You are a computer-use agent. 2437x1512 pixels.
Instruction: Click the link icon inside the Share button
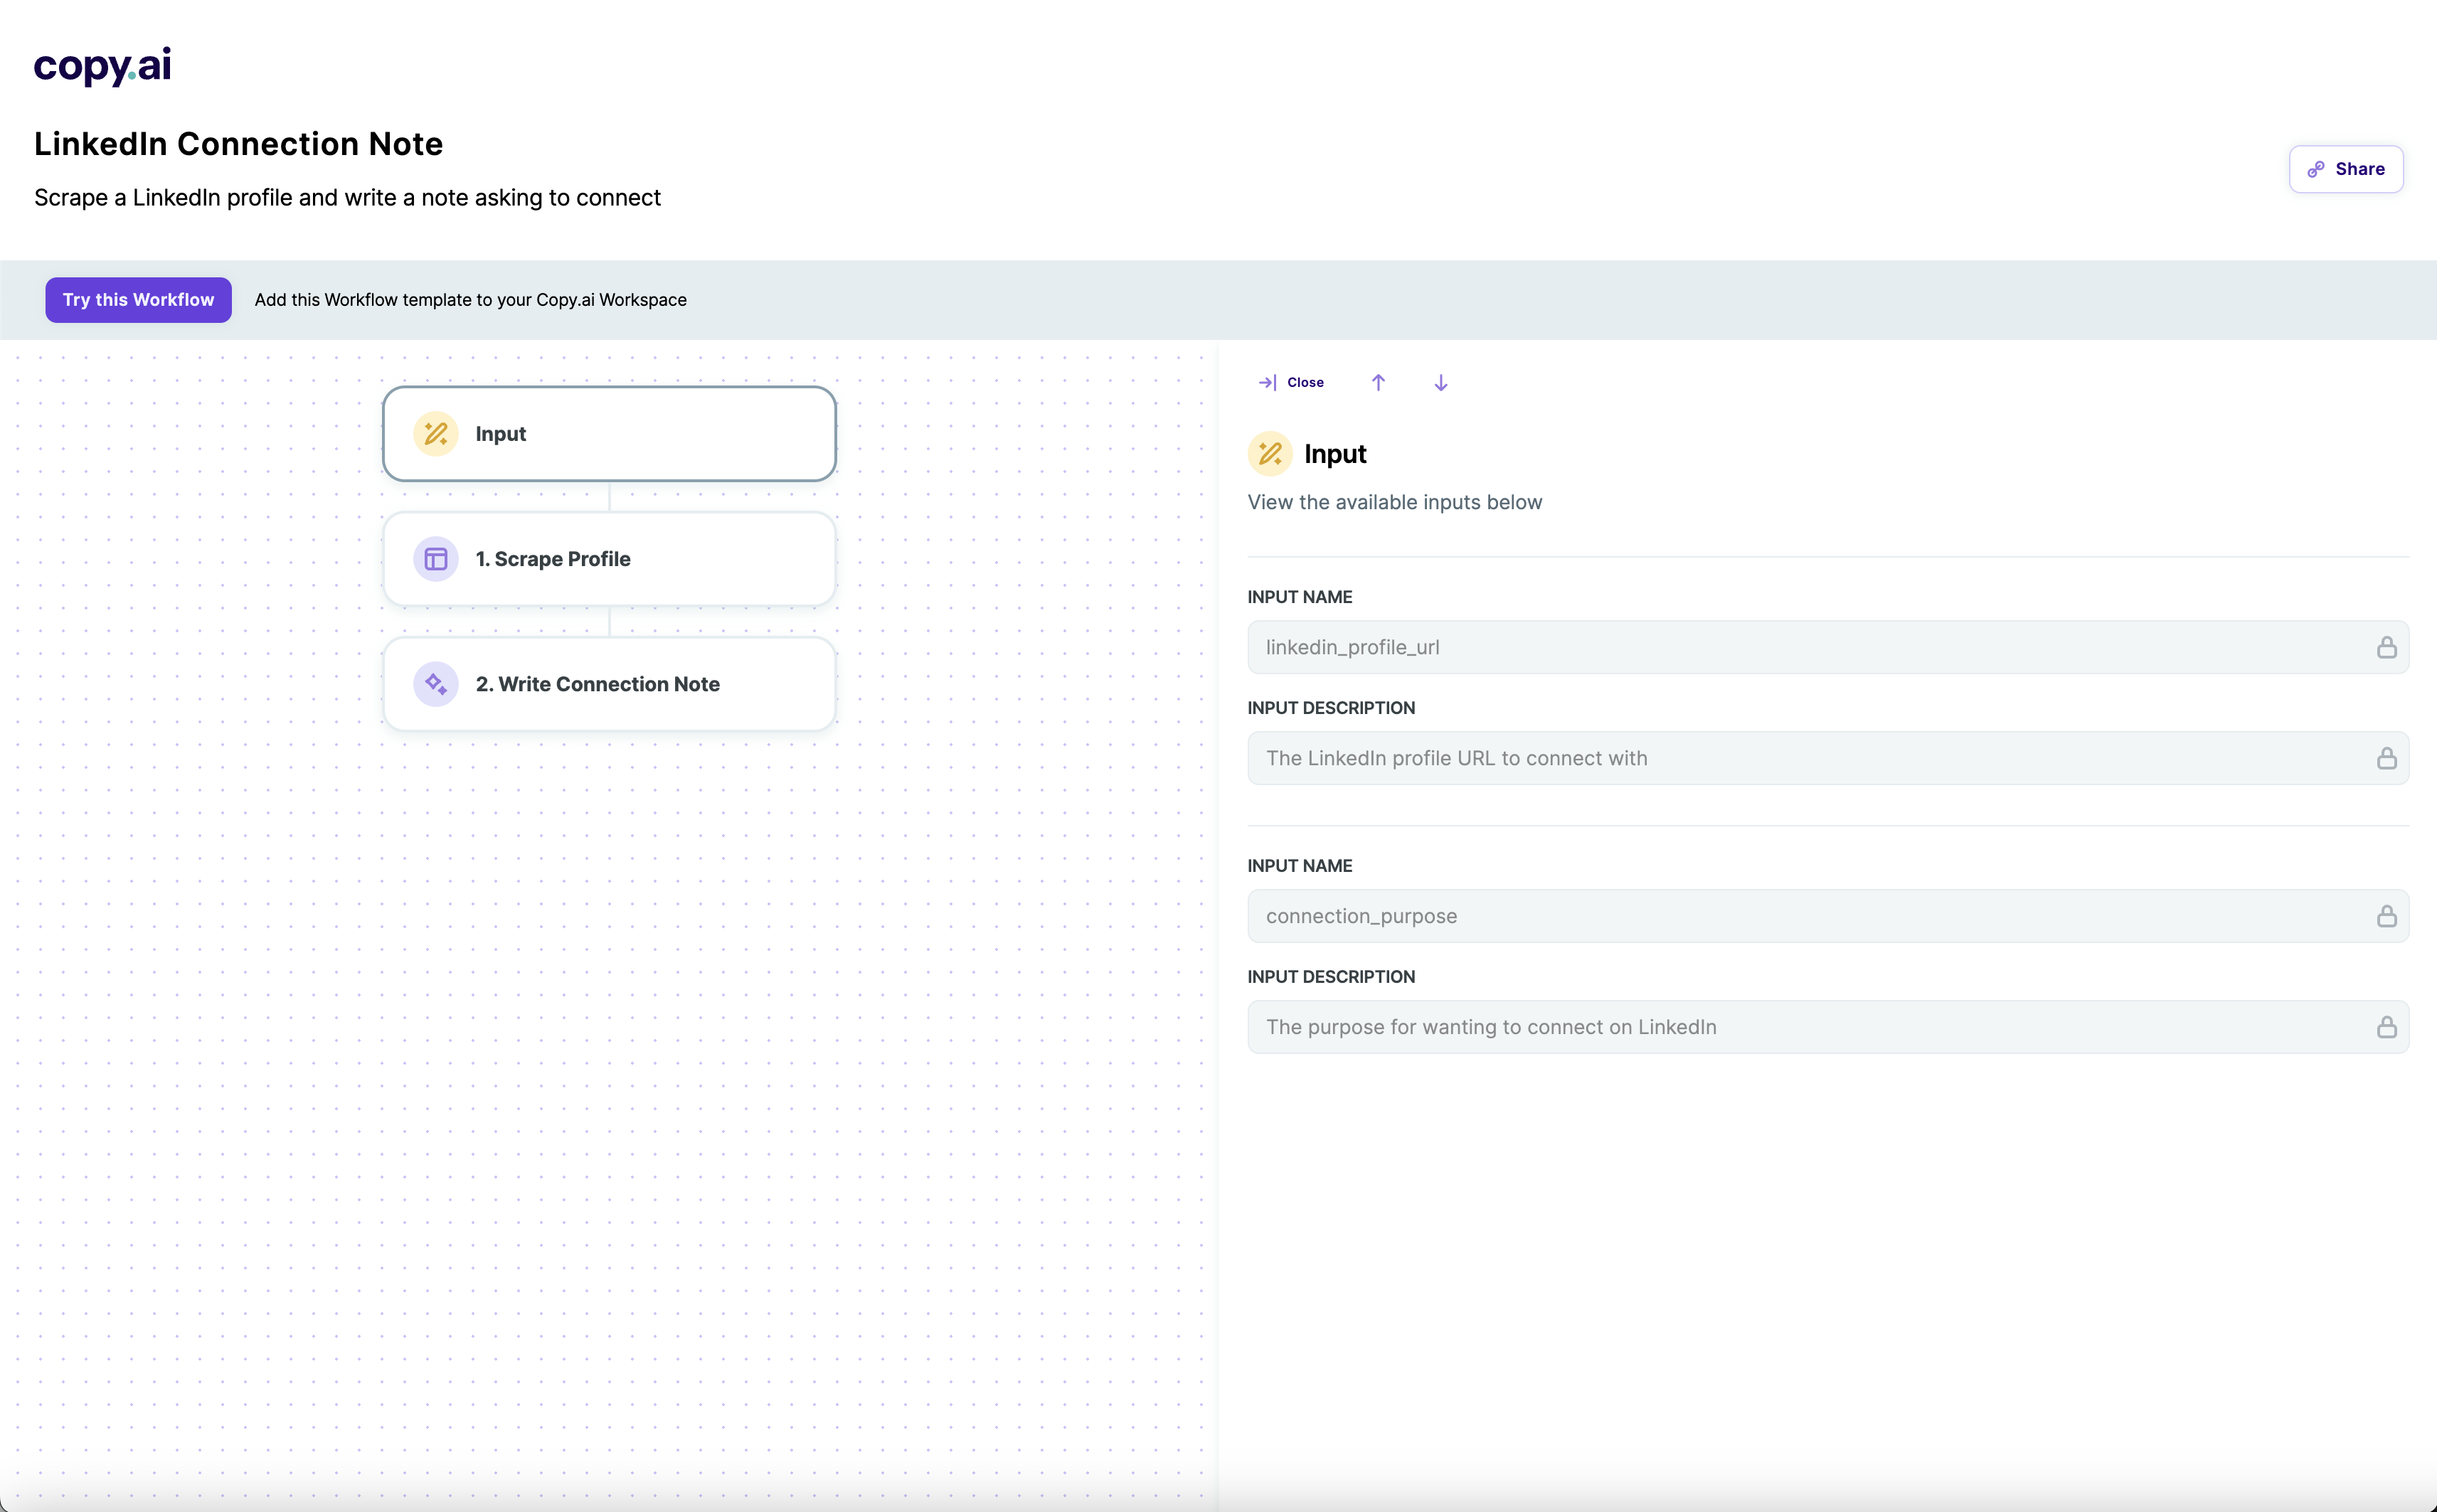[x=2316, y=168]
